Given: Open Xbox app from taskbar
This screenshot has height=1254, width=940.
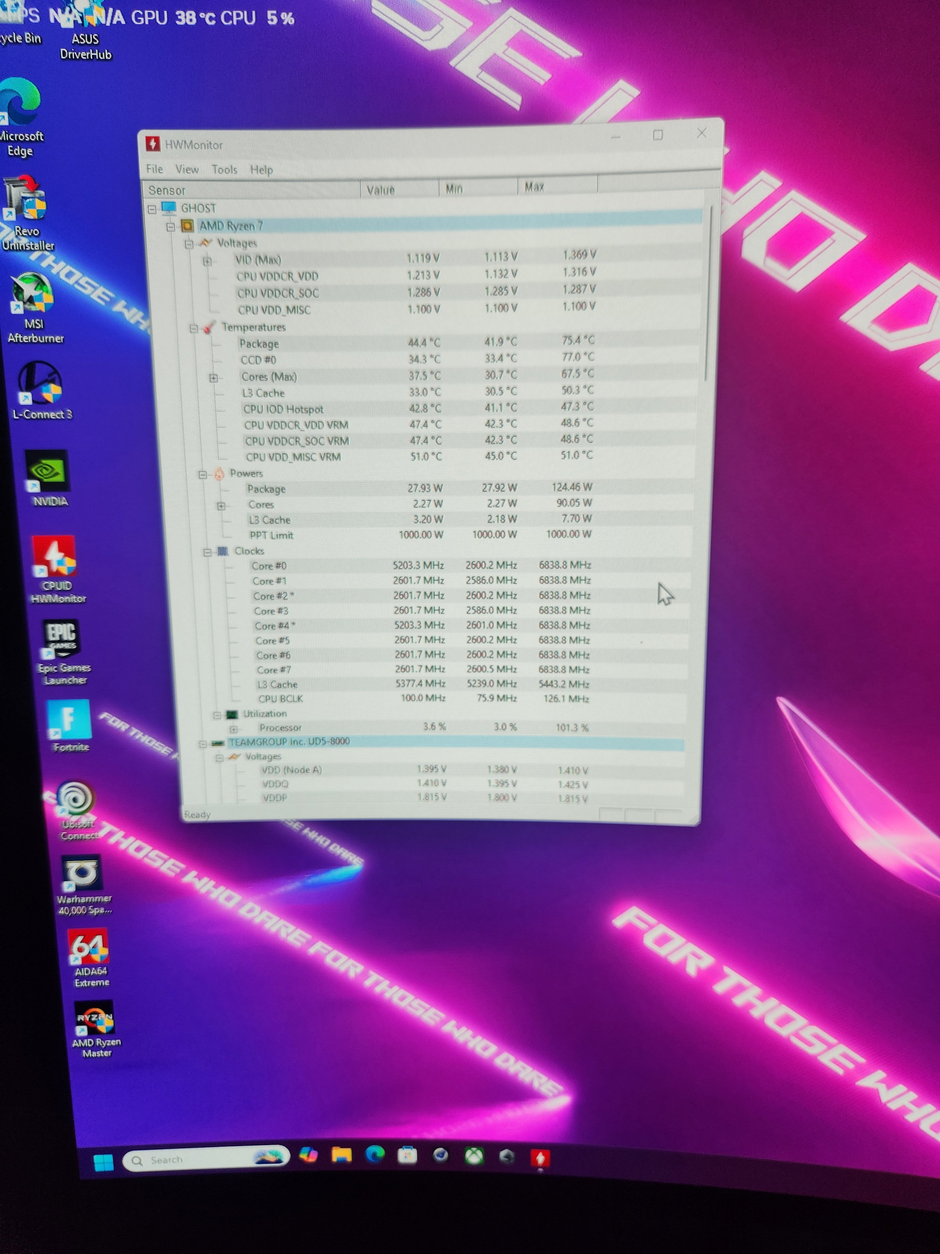Looking at the screenshot, I should pos(474,1156).
